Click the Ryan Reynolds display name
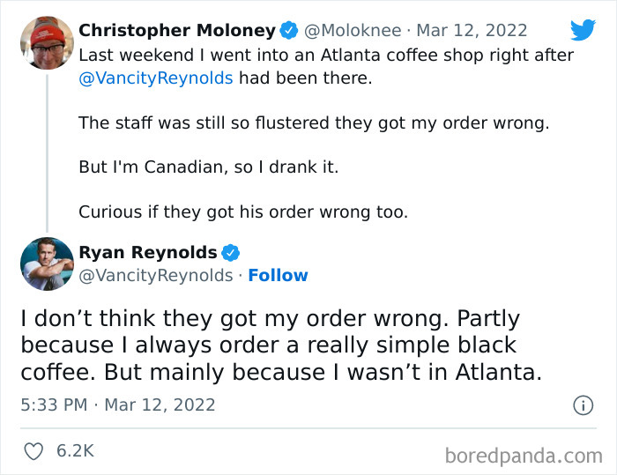This screenshot has width=617, height=475. 148,253
